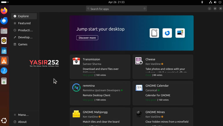
Task: Open the About page
Action: (24, 122)
